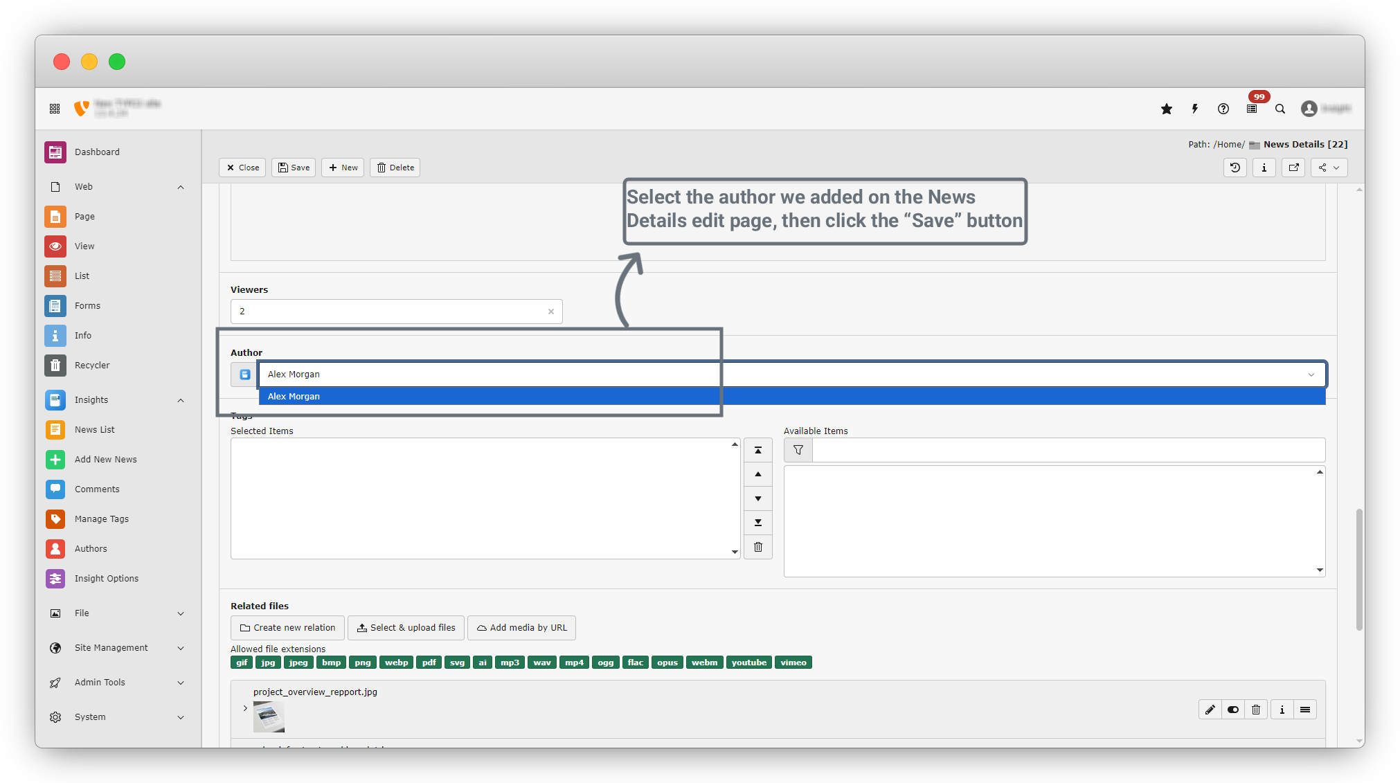Open the Authors module
The height and width of the screenshot is (783, 1400).
pos(91,549)
